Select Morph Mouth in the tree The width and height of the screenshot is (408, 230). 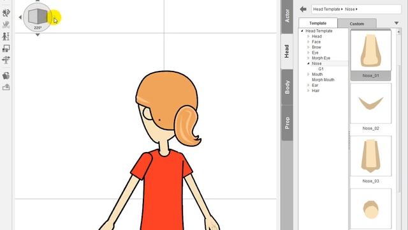coord(323,80)
